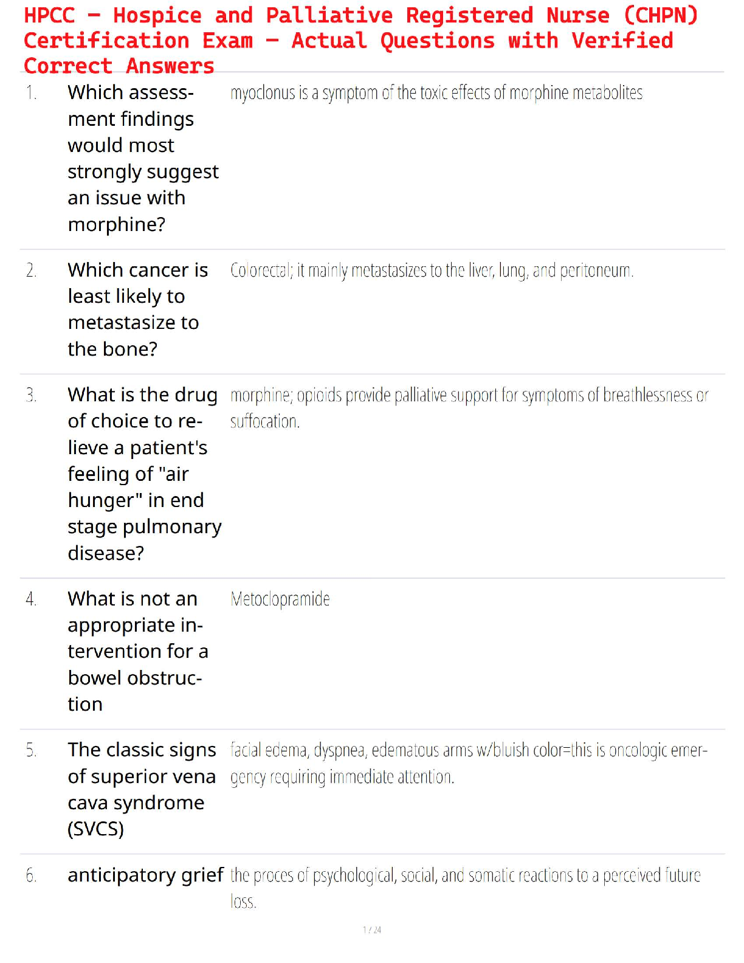Select the bowel obstruction intervention question

137,651
